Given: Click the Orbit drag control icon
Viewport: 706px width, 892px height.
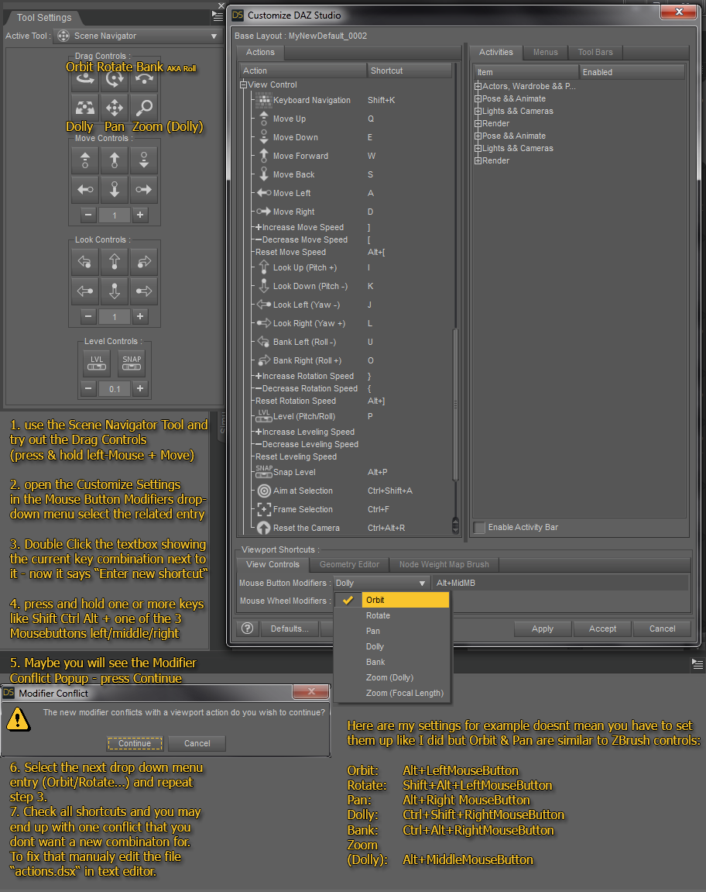Looking at the screenshot, I should coord(85,81).
